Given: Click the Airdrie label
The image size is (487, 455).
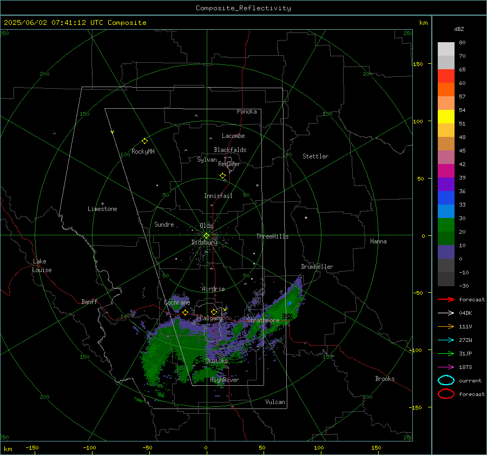Looking at the screenshot, I should click(x=213, y=289).
